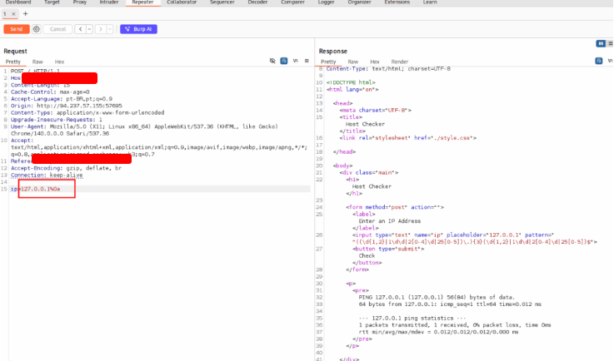Toggle hide non-printable characters in Request
Screen dimensions: 614x361
pos(272,62)
